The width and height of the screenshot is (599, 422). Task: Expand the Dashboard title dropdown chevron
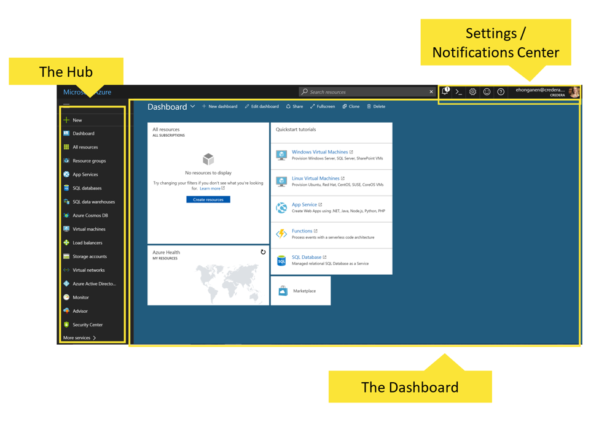click(x=192, y=107)
